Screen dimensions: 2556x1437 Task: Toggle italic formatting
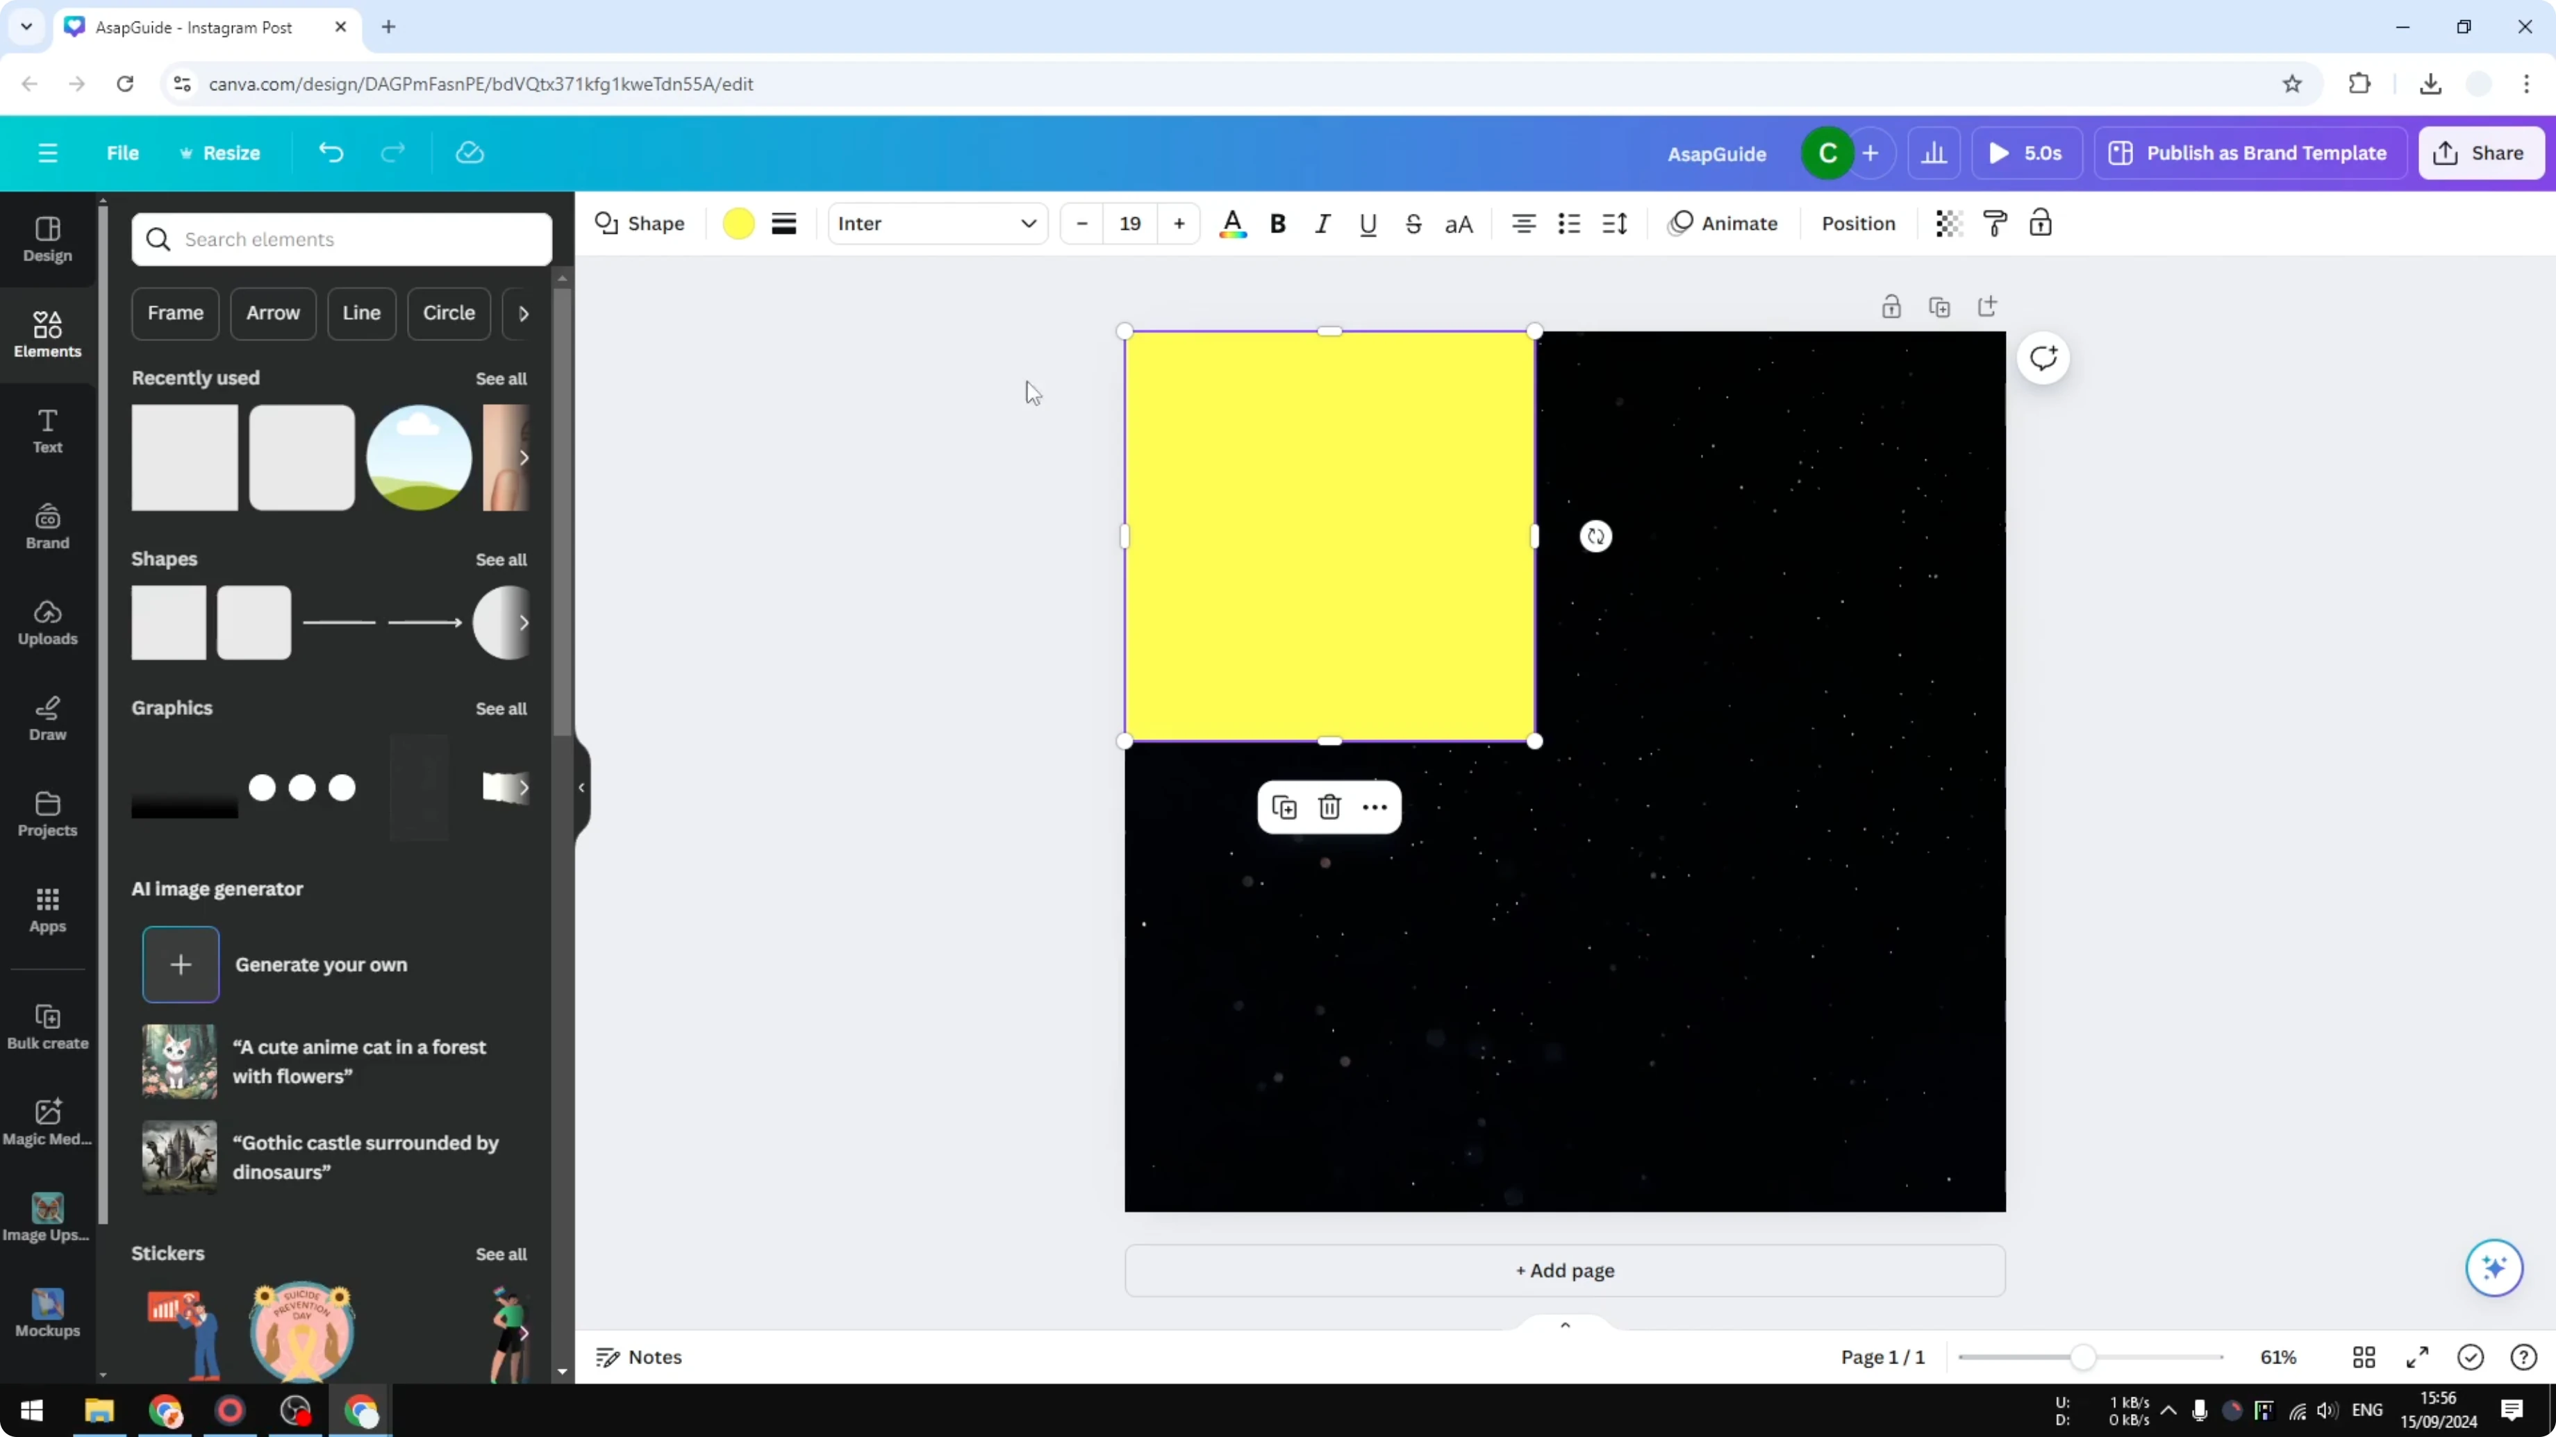pyautogui.click(x=1322, y=223)
